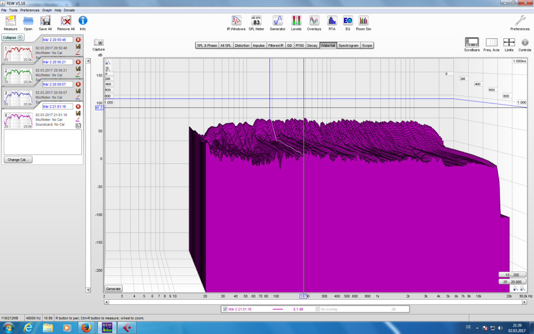
Task: Click the Measure toolbar icon
Action: [10, 20]
